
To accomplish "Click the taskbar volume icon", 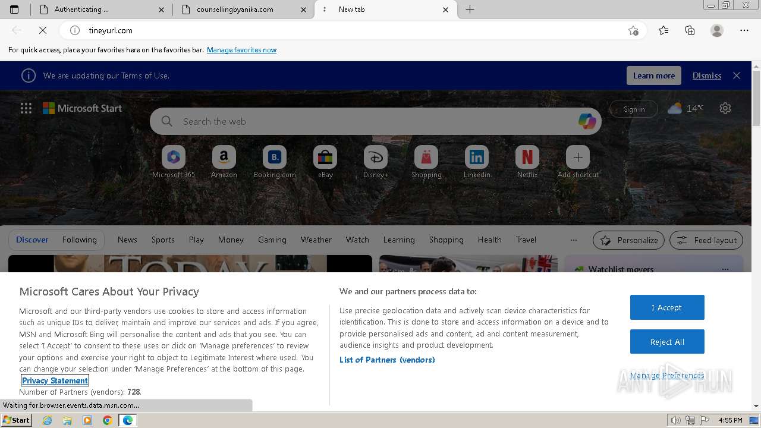I will click(x=676, y=420).
